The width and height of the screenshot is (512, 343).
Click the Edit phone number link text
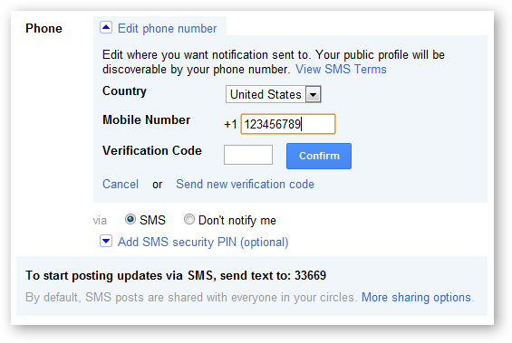pos(167,29)
